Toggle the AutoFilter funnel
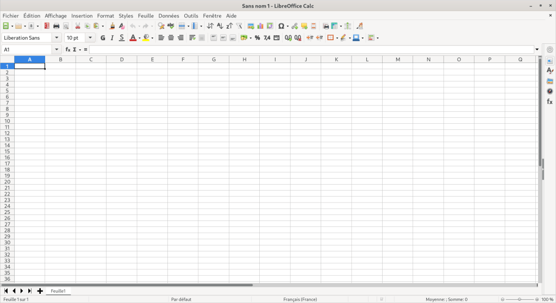556x303 pixels. (x=239, y=26)
